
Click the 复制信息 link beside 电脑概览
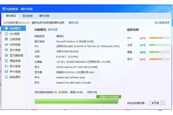[x=53, y=30]
